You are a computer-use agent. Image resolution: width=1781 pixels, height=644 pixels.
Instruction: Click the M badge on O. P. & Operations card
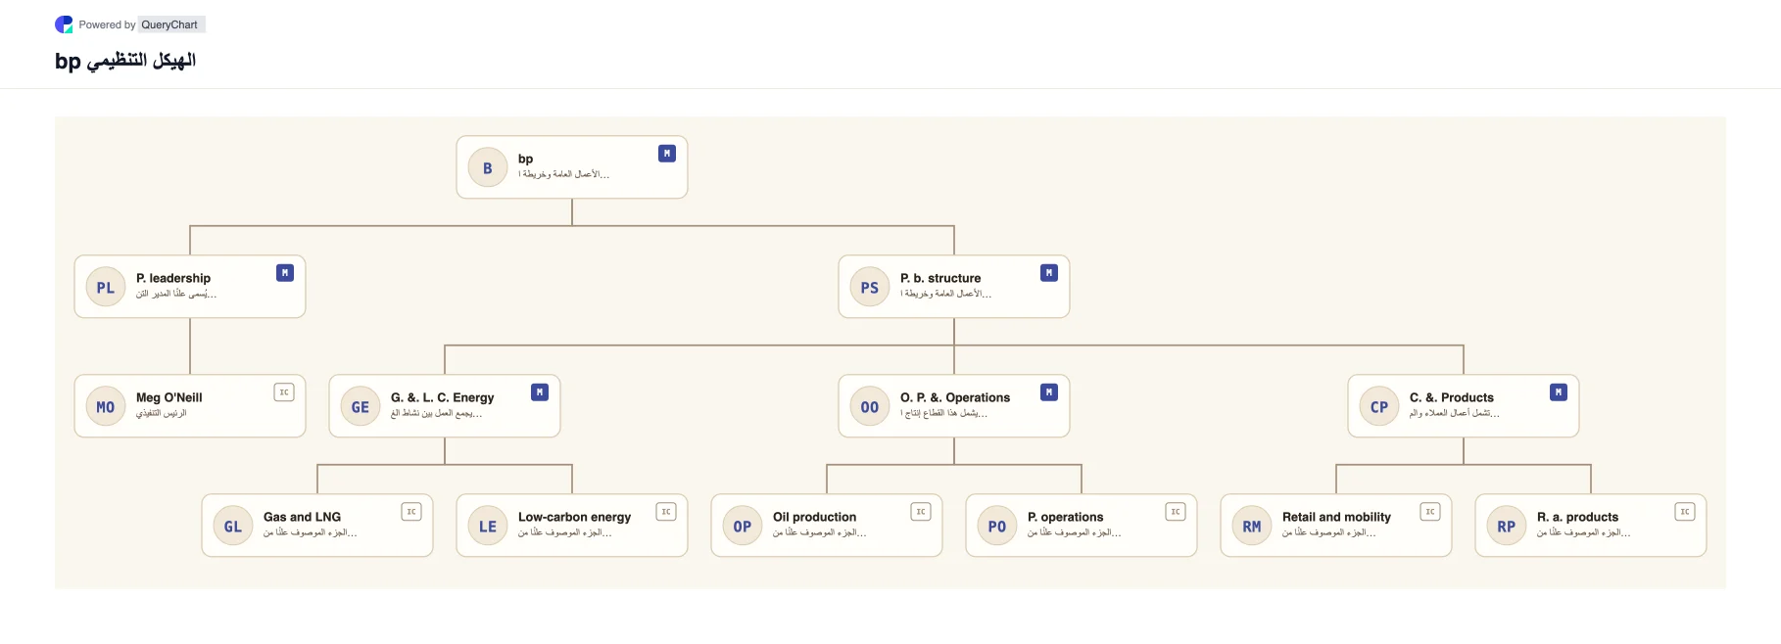[x=1049, y=392]
